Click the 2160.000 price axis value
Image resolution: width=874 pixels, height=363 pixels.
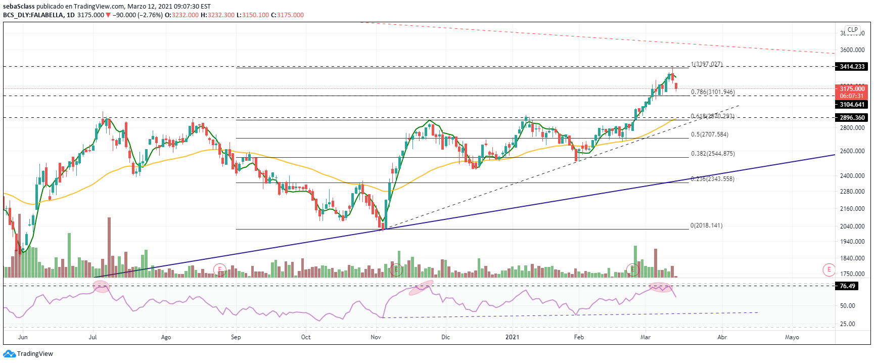(x=852, y=209)
